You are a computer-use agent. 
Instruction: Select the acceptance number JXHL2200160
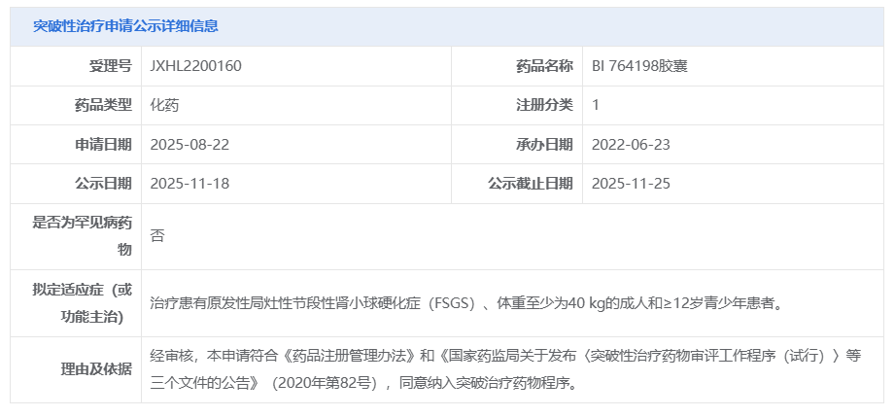pos(196,66)
